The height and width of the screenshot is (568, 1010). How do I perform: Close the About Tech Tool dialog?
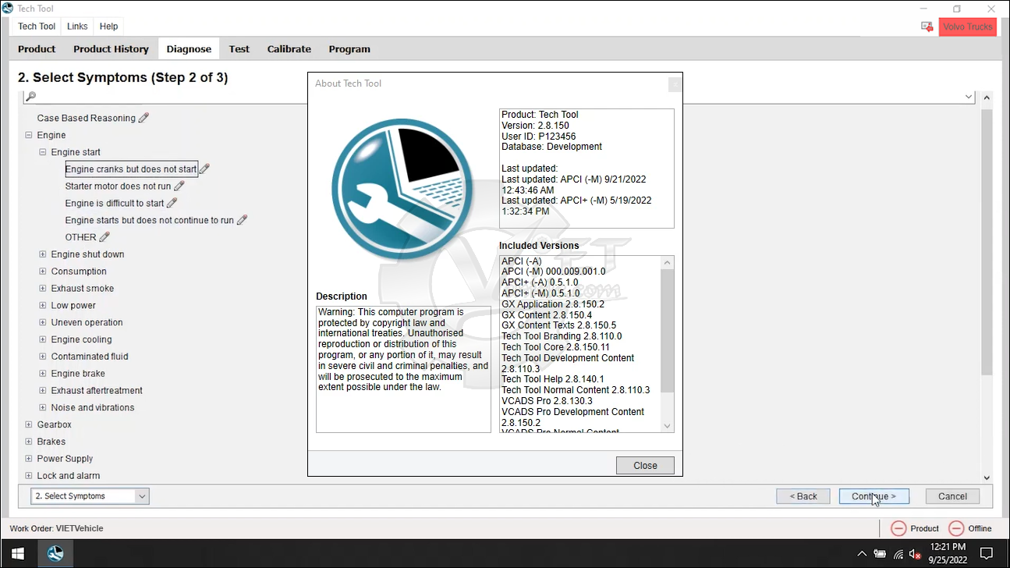pos(645,465)
